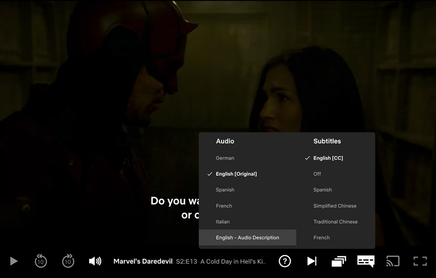Select Simplified Chinese subtitles
Image resolution: width=436 pixels, height=278 pixels.
click(x=336, y=206)
